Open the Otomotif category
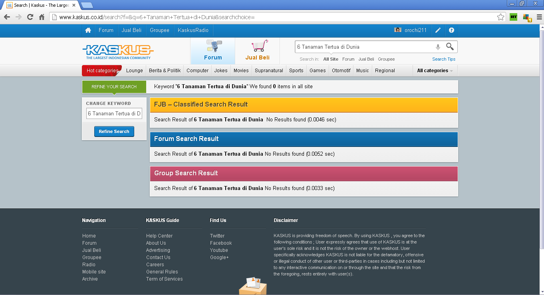This screenshot has width=544, height=295. coord(341,71)
